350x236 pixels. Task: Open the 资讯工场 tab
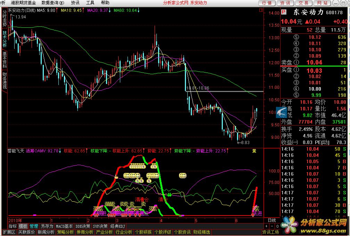click(270, 232)
